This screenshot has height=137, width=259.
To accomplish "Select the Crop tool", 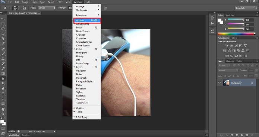I will click(x=3, y=39).
